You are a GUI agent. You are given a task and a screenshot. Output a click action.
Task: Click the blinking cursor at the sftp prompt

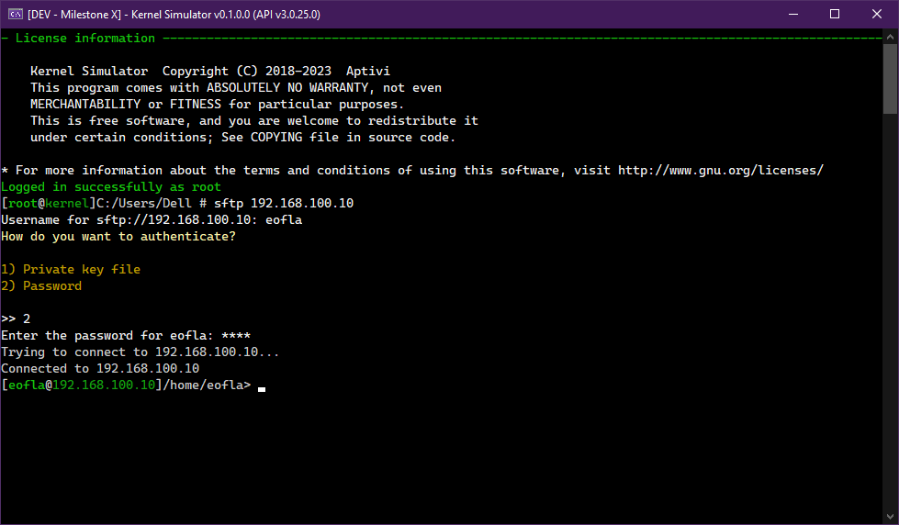click(x=262, y=387)
